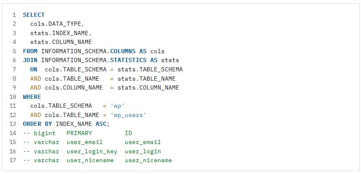This screenshot has width=361, height=174.
Task: Click the ON keyword on line 7
Action: click(34, 70)
